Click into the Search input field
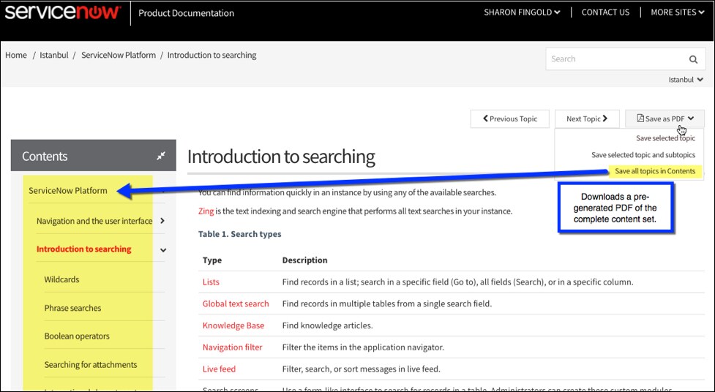 [611, 59]
